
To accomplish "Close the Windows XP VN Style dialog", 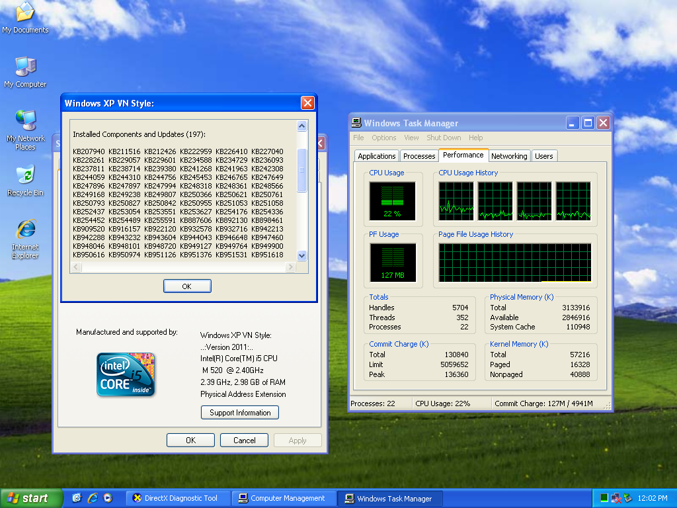I will pyautogui.click(x=307, y=103).
